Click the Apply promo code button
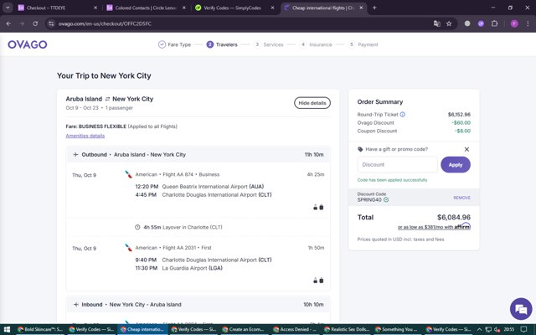Screen dimensions: 536x335 pos(456,165)
